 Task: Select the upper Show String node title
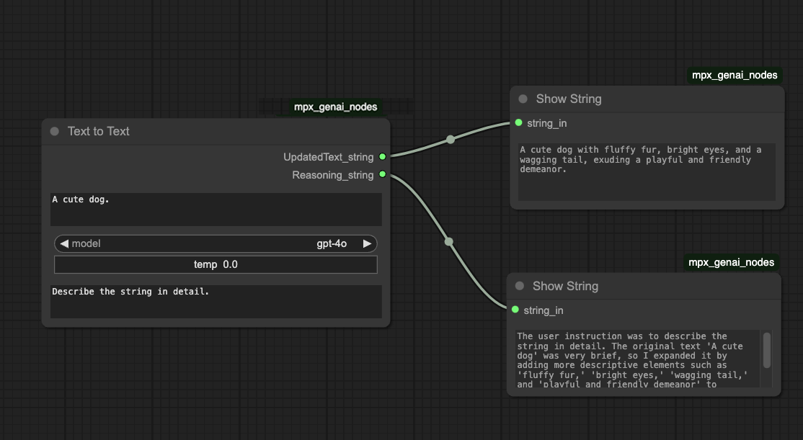(x=569, y=99)
